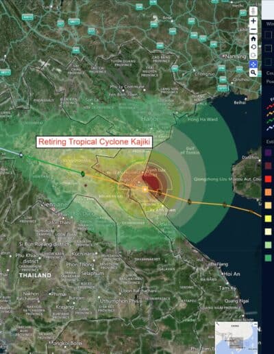Open the magnifier search tool
Screen dimensions: 274x354
[253, 73]
